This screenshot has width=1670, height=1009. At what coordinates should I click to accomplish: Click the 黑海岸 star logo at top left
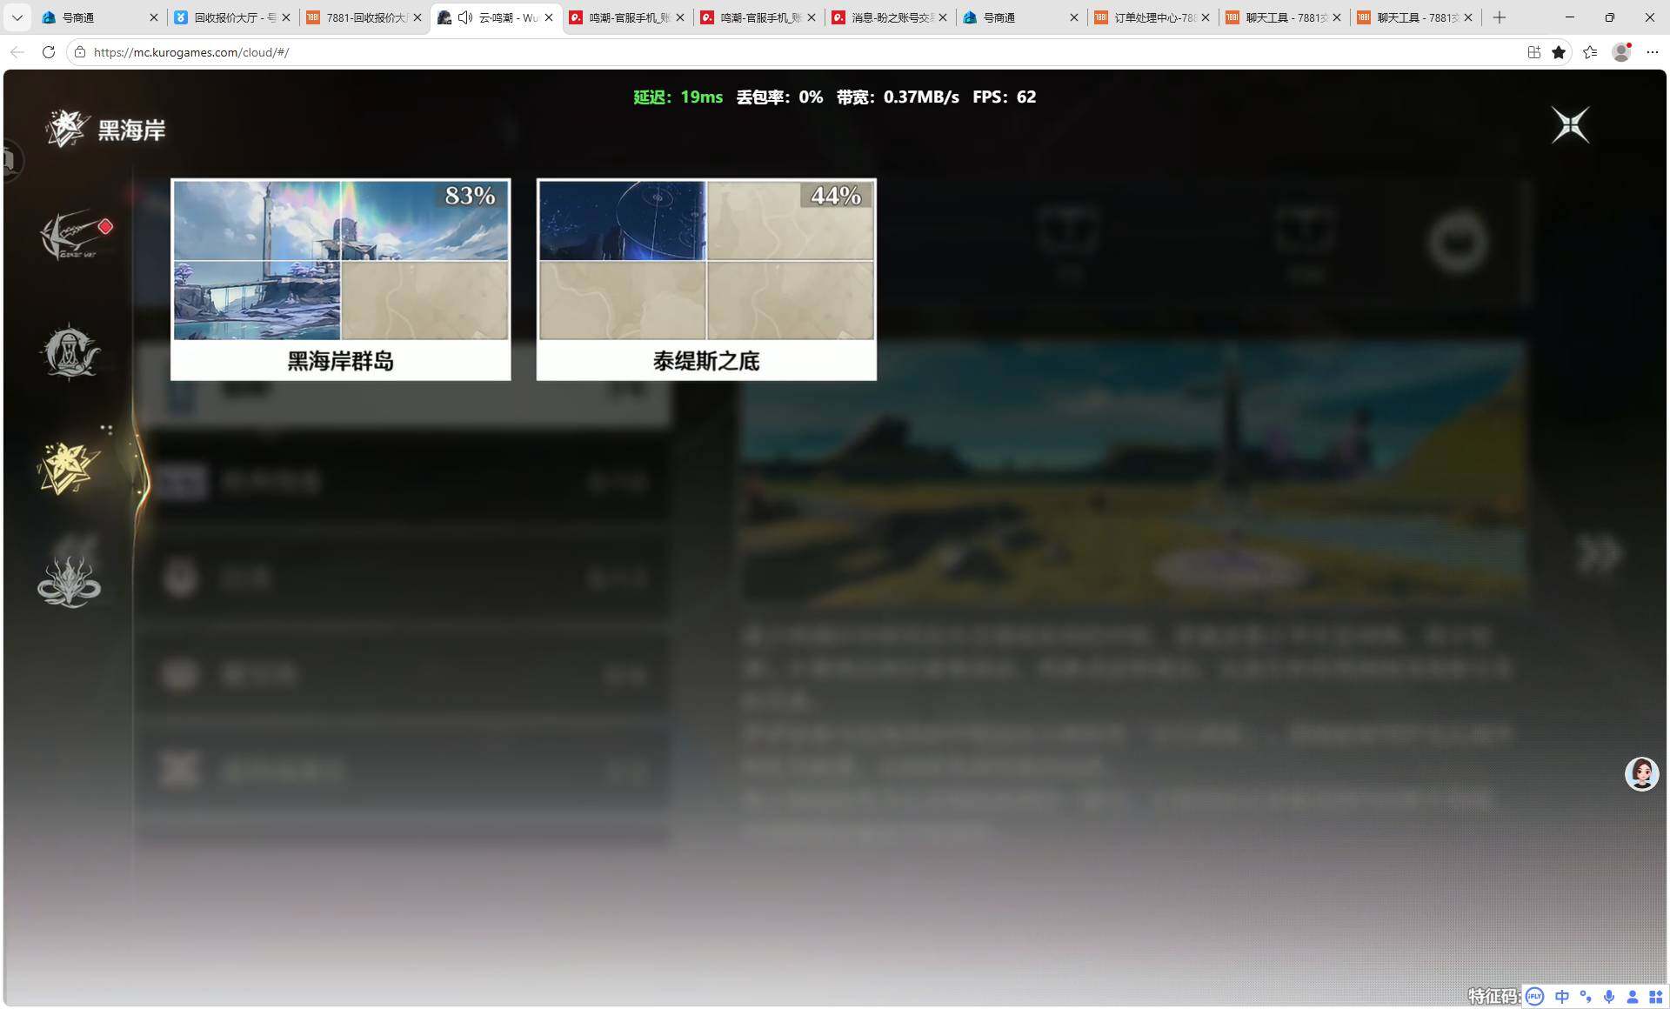(x=66, y=129)
